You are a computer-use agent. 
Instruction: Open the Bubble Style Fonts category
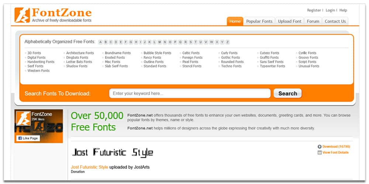point(158,53)
